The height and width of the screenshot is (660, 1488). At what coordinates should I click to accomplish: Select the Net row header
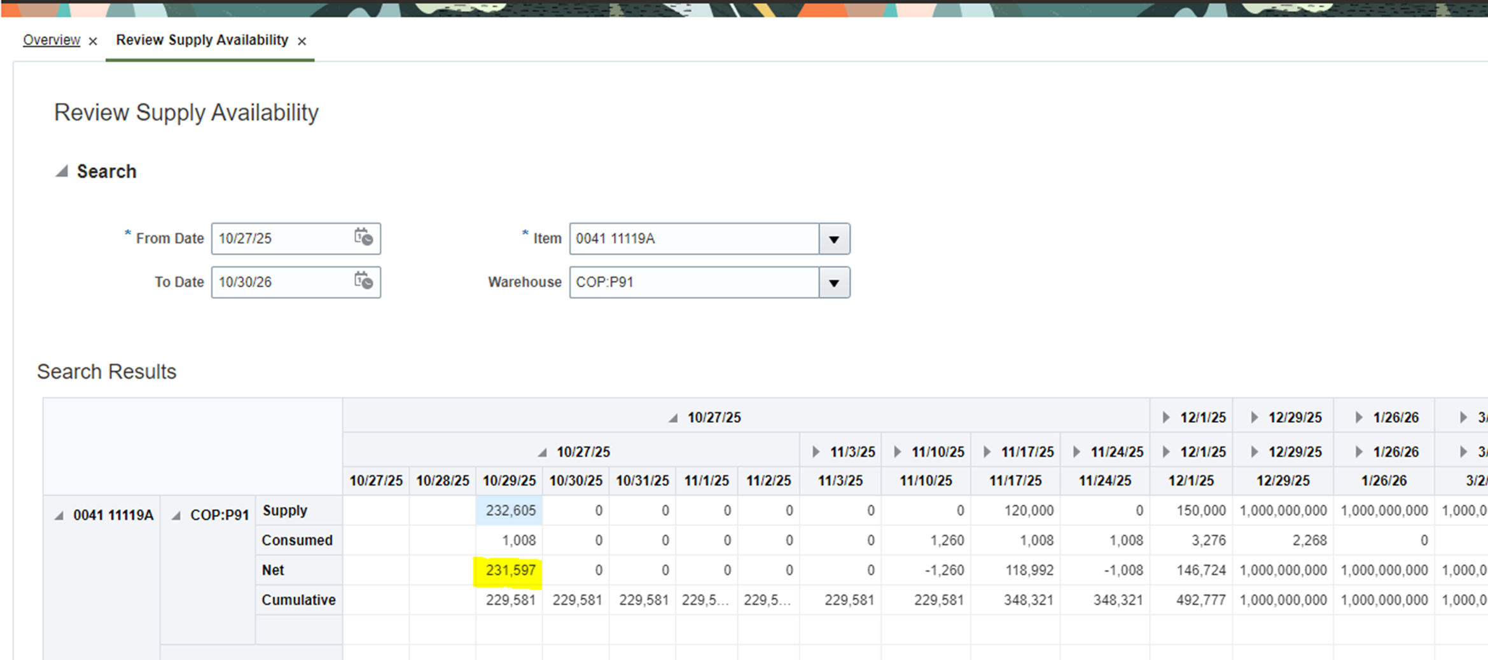(299, 570)
